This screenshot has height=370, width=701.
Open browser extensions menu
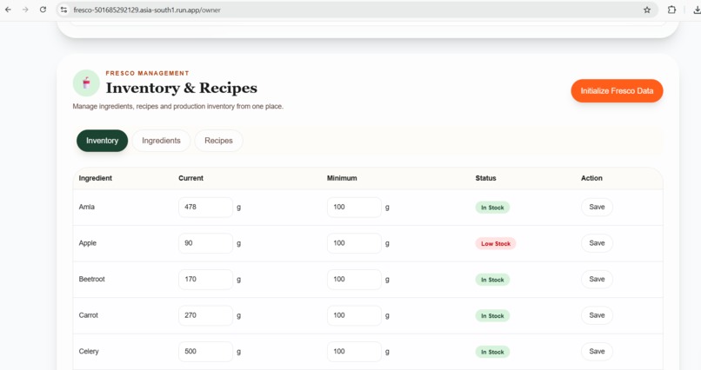pos(671,10)
